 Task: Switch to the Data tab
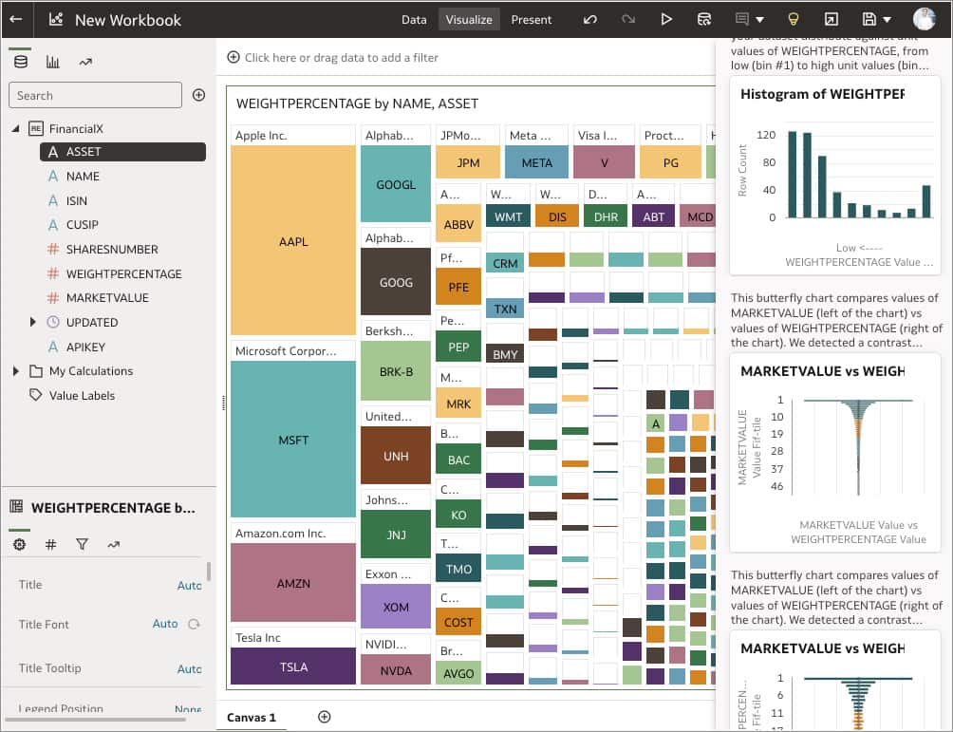tap(414, 19)
